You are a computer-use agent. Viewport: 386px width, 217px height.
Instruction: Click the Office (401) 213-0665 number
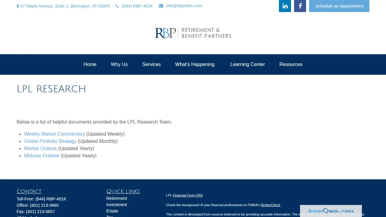pos(44,205)
